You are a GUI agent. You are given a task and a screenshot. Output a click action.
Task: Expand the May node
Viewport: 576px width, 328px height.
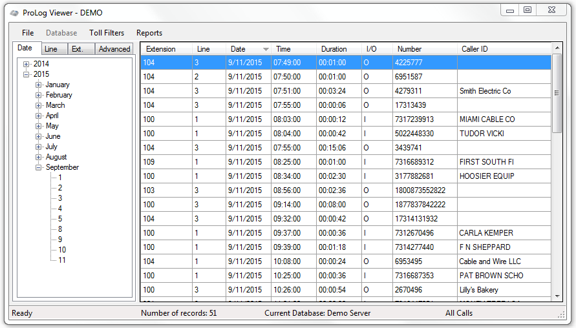[x=38, y=126]
